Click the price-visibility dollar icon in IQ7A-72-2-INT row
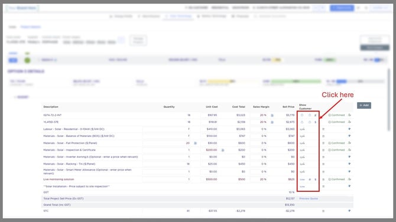This screenshot has height=222, width=396. click(x=316, y=115)
